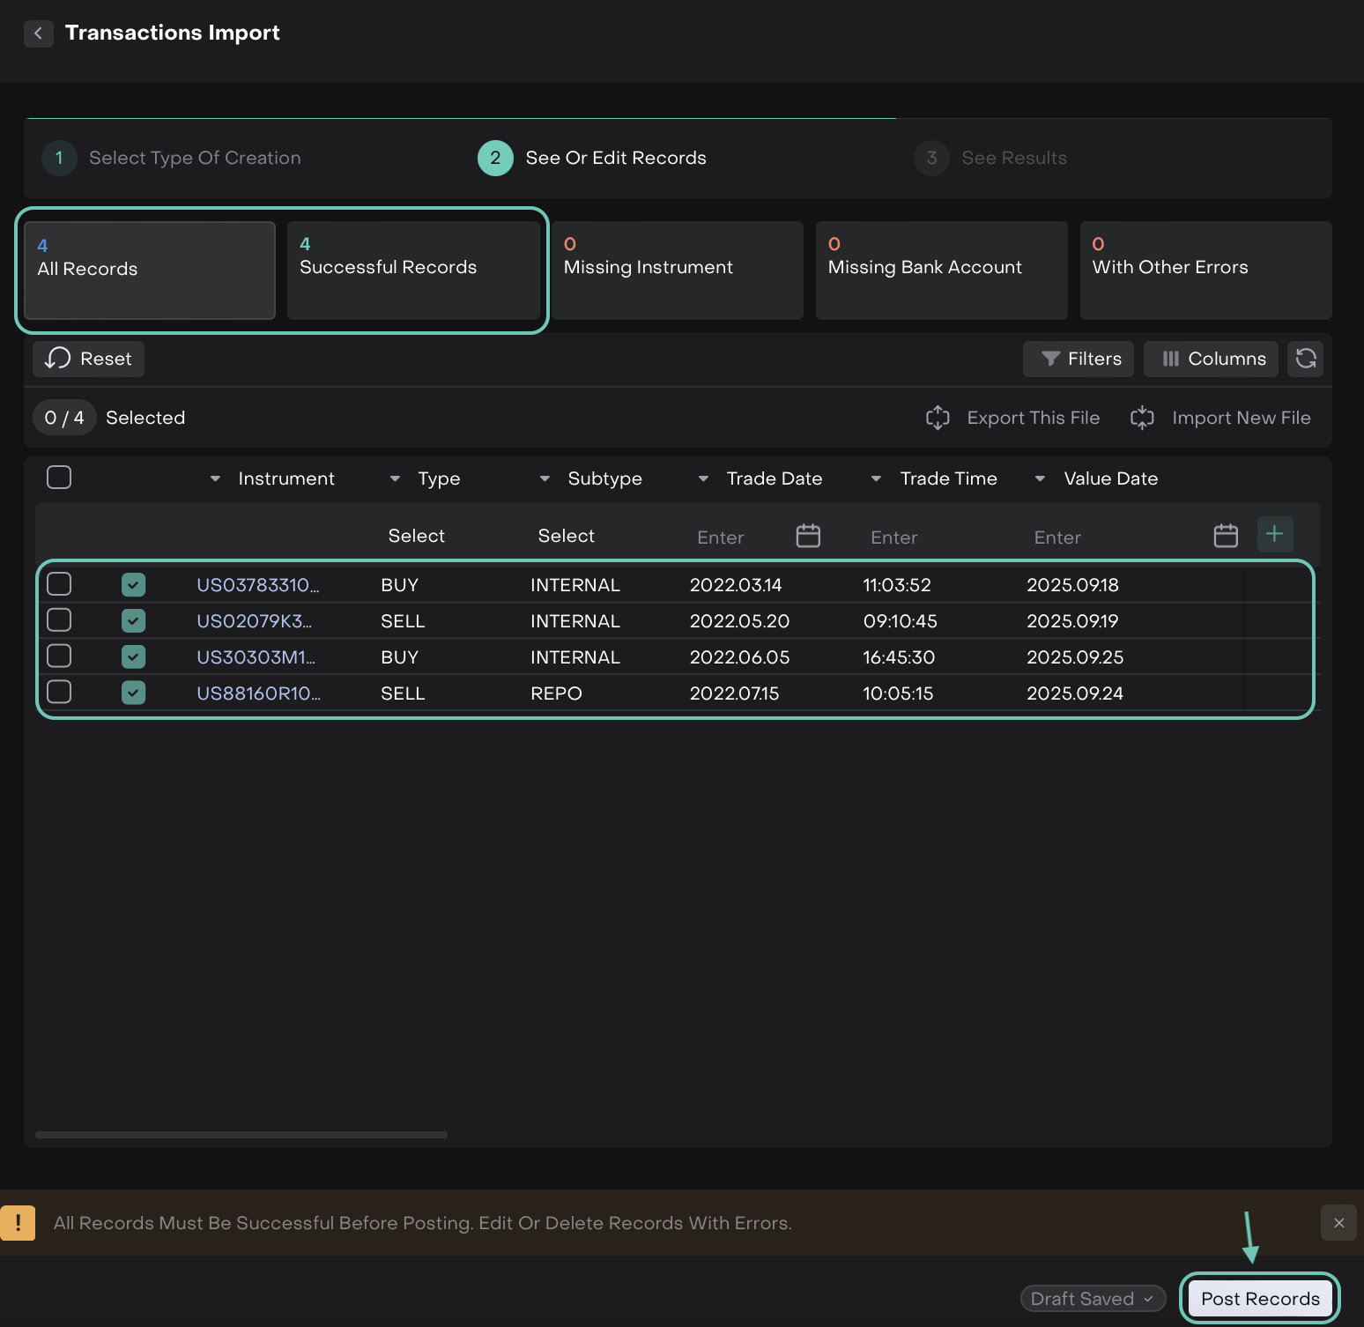This screenshot has height=1327, width=1364.
Task: Uncheck the green checkbox on US88160R10 row
Action: [133, 693]
